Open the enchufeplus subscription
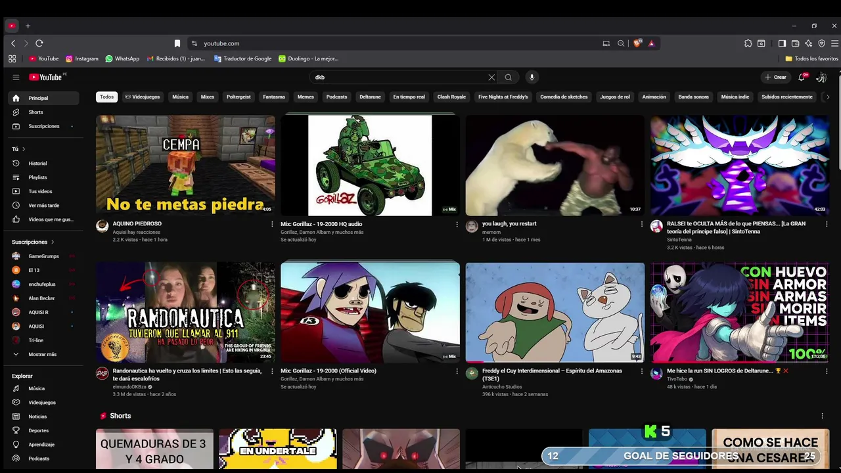This screenshot has height=473, width=841. [x=43, y=284]
